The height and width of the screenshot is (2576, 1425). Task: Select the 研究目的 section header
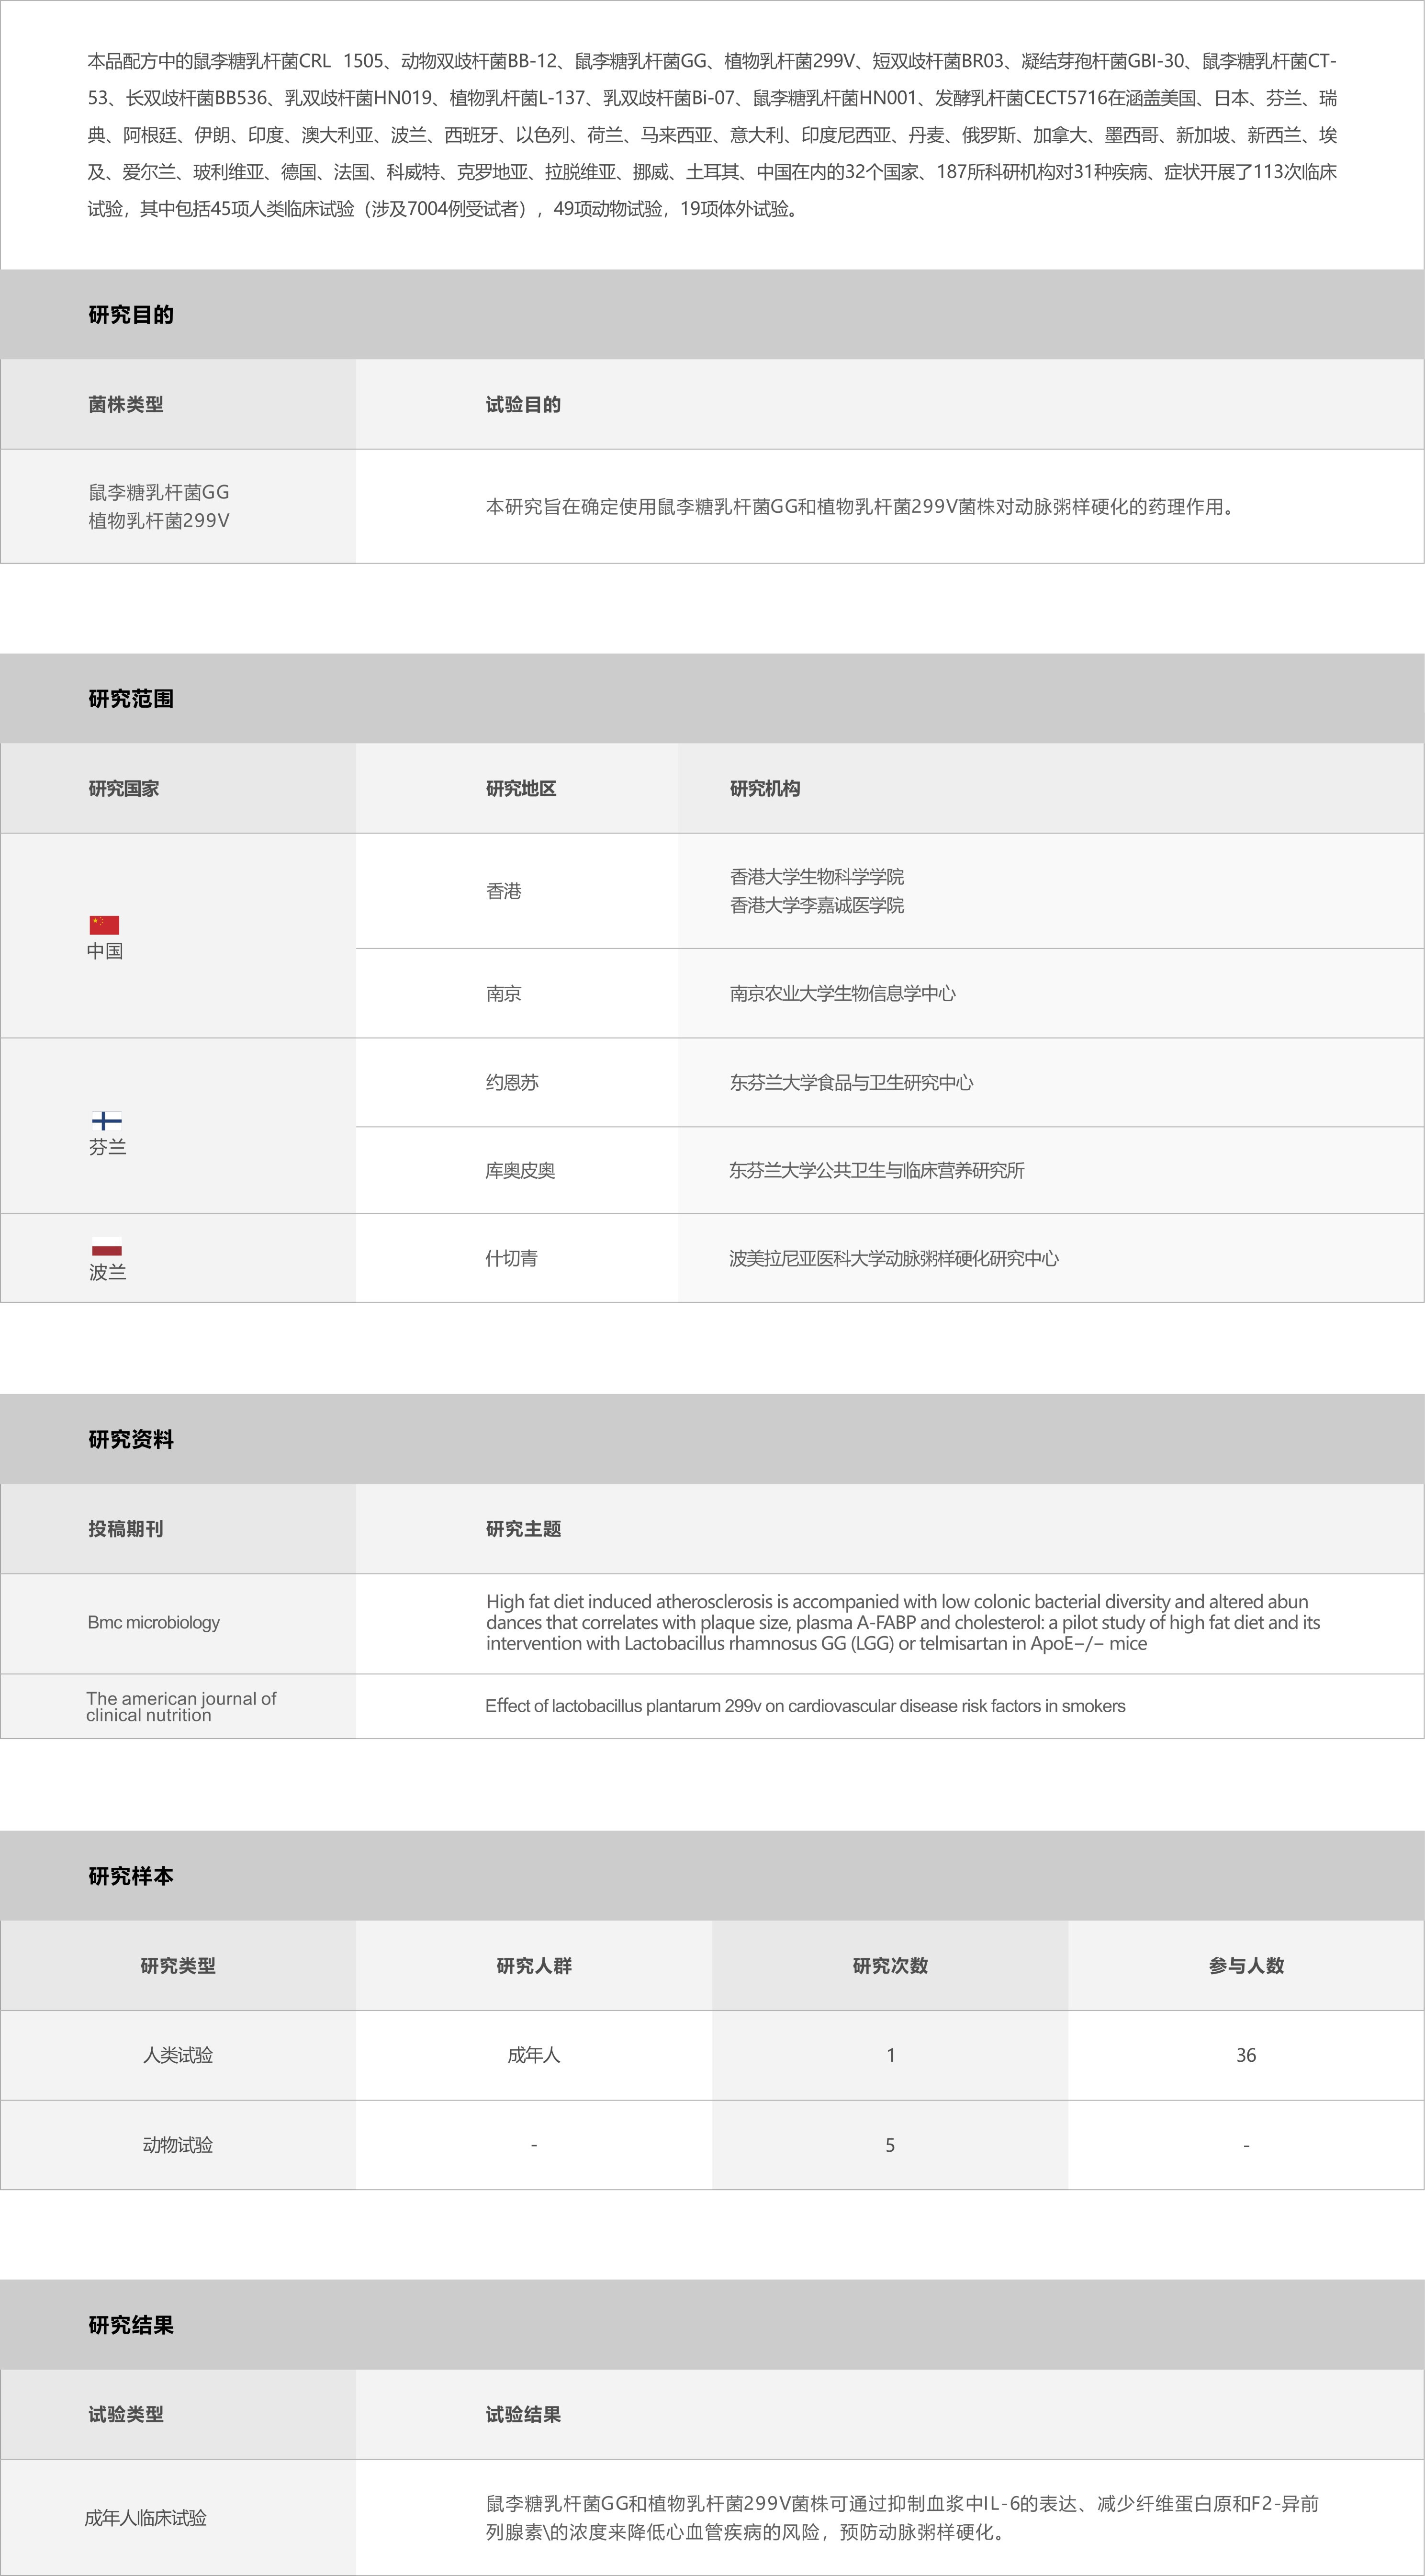point(712,314)
